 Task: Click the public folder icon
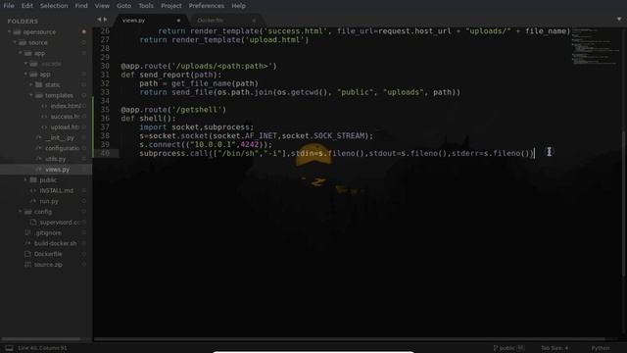pyautogui.click(x=33, y=179)
